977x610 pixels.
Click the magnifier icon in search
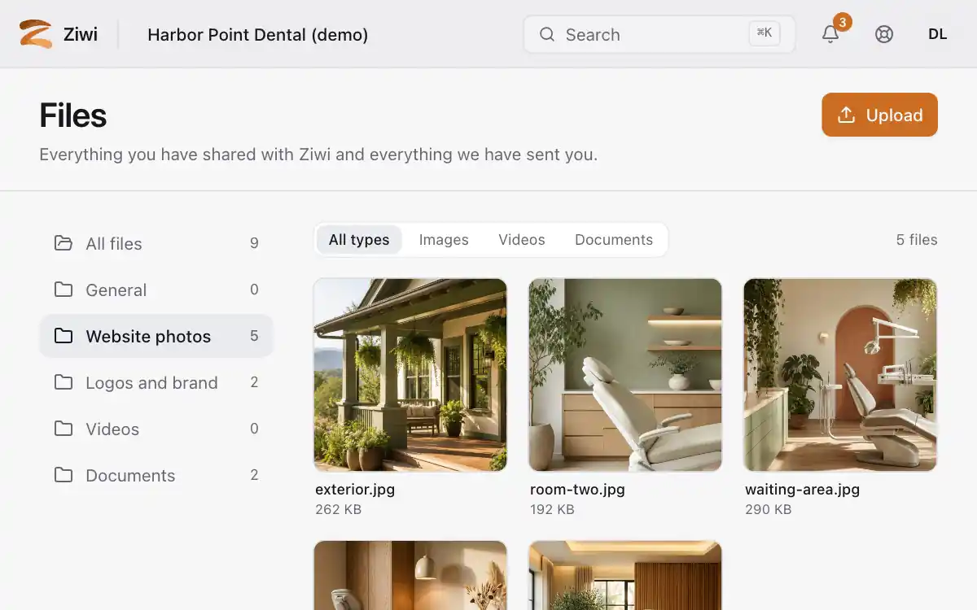click(x=547, y=34)
